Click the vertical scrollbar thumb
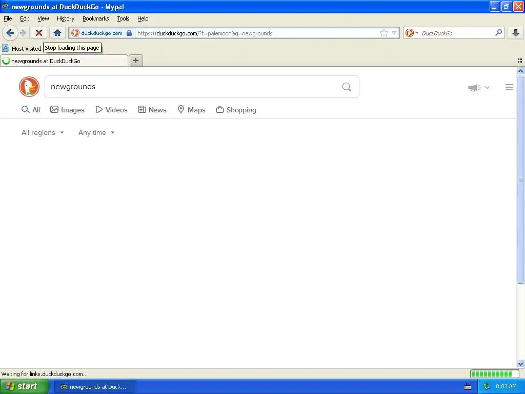This screenshot has width=525, height=394. pyautogui.click(x=520, y=180)
